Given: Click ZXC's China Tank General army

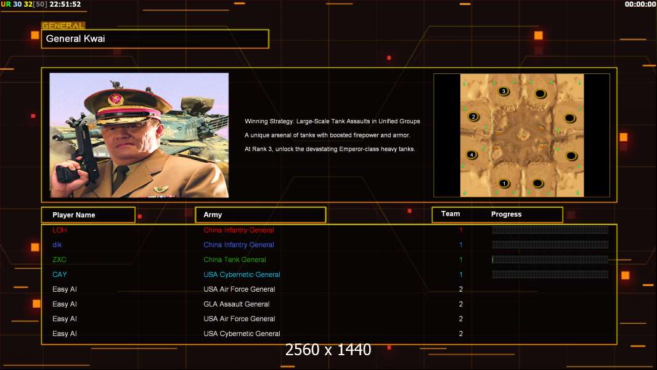Looking at the screenshot, I should coord(235,260).
